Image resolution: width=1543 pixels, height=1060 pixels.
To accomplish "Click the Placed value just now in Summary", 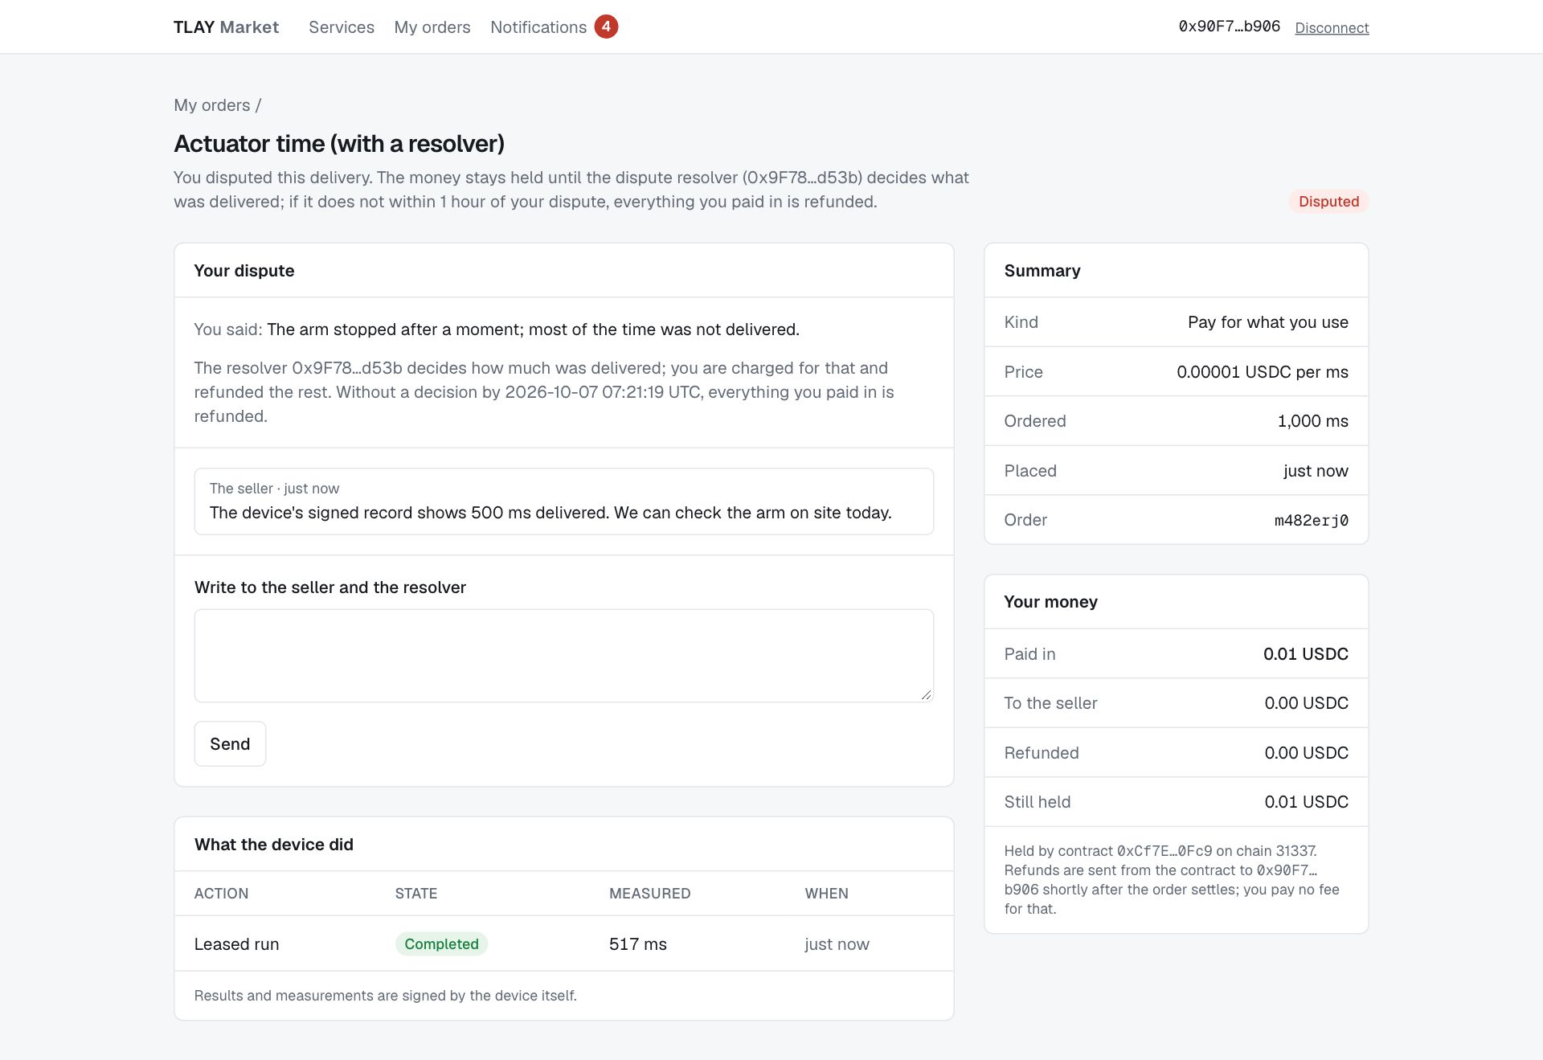I will tap(1316, 471).
